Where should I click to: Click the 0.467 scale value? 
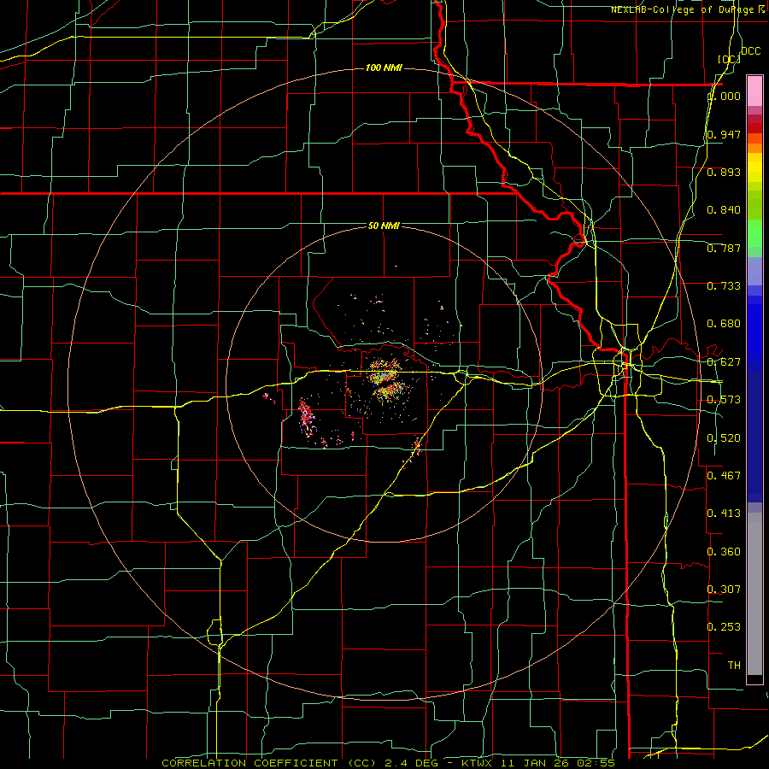tap(724, 476)
